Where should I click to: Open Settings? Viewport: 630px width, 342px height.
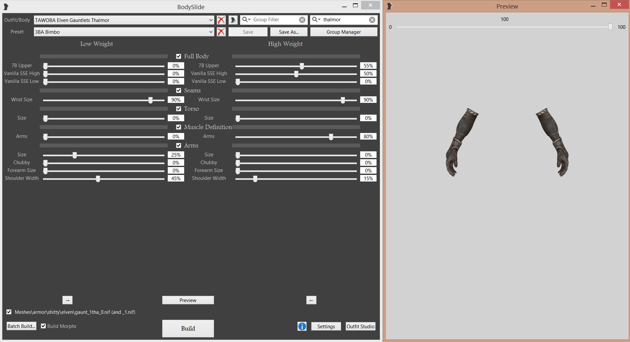326,326
